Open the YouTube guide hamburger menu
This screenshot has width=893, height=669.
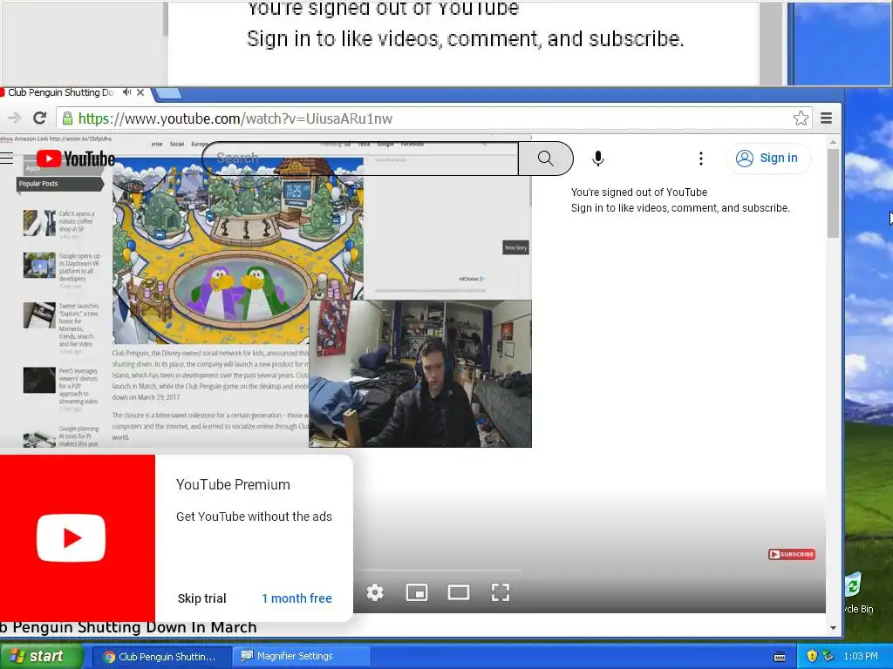(x=6, y=158)
